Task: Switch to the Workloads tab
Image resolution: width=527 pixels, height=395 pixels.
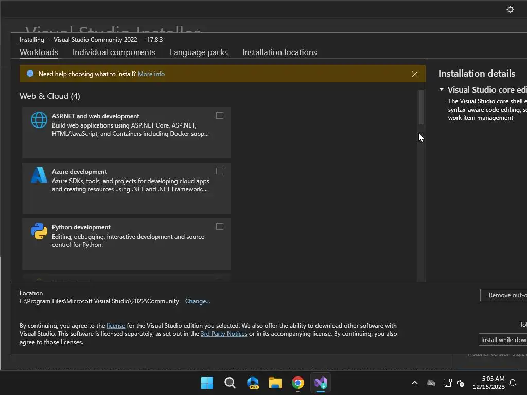Action: click(x=39, y=52)
